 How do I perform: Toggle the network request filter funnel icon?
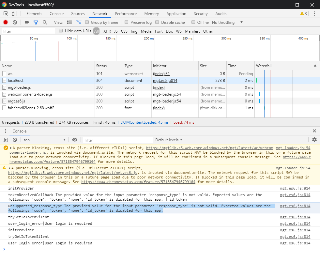pos(36,22)
